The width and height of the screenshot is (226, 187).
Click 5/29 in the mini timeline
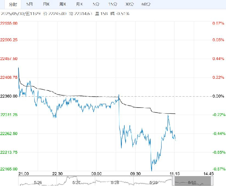[153, 183]
